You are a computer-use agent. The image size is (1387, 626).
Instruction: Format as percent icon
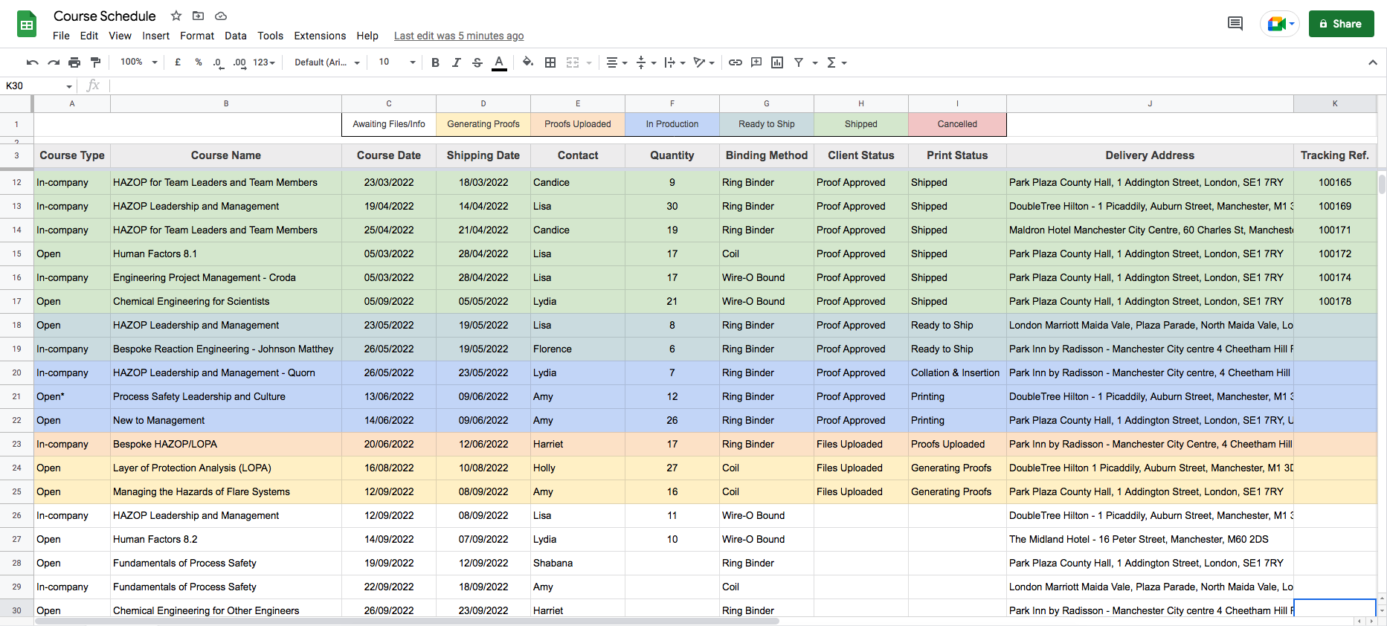tap(199, 62)
